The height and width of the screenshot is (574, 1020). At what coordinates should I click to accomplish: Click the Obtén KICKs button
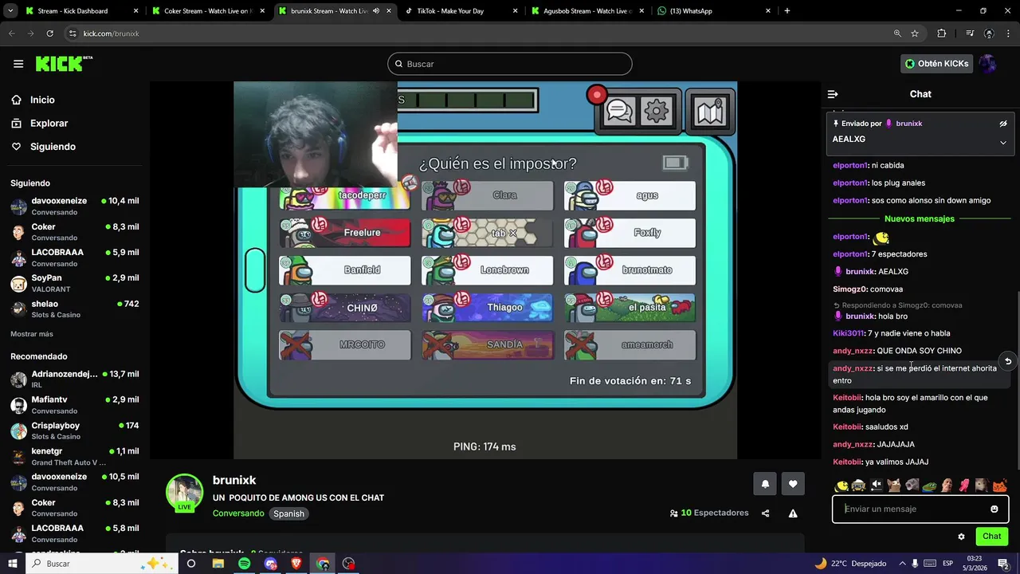tap(937, 64)
